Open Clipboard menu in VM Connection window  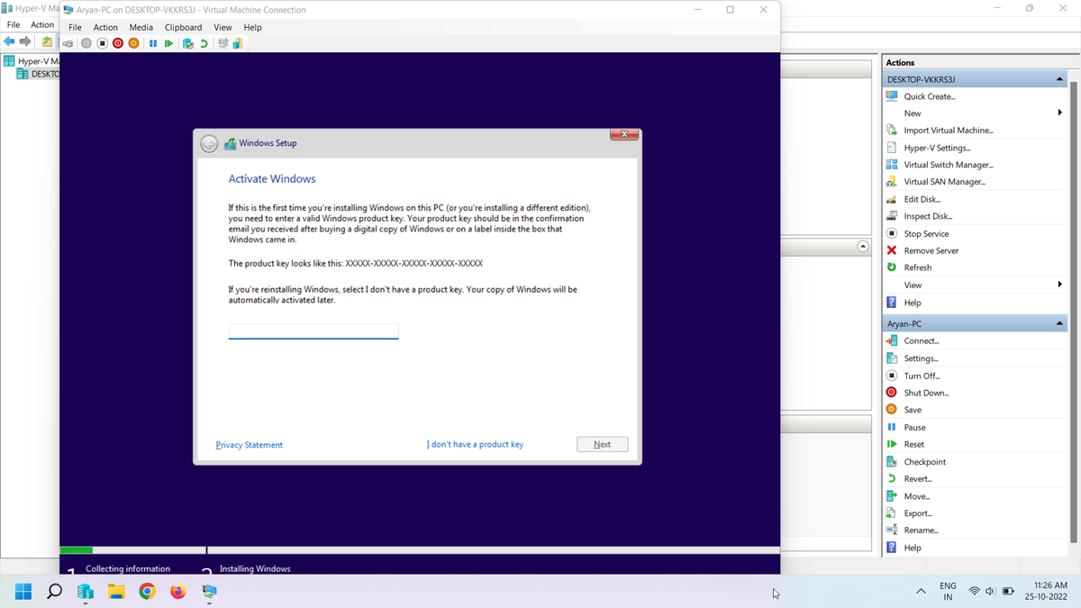(x=183, y=27)
